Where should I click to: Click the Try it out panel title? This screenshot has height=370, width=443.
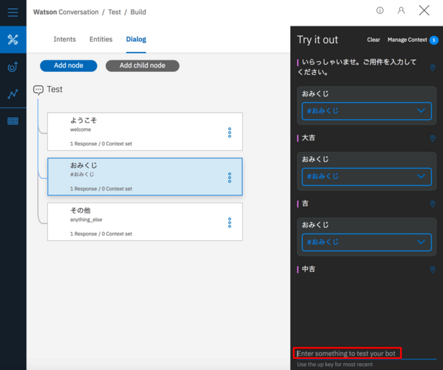pyautogui.click(x=317, y=40)
